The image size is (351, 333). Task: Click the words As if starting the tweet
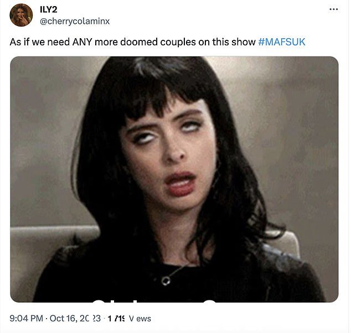pyautogui.click(x=19, y=42)
